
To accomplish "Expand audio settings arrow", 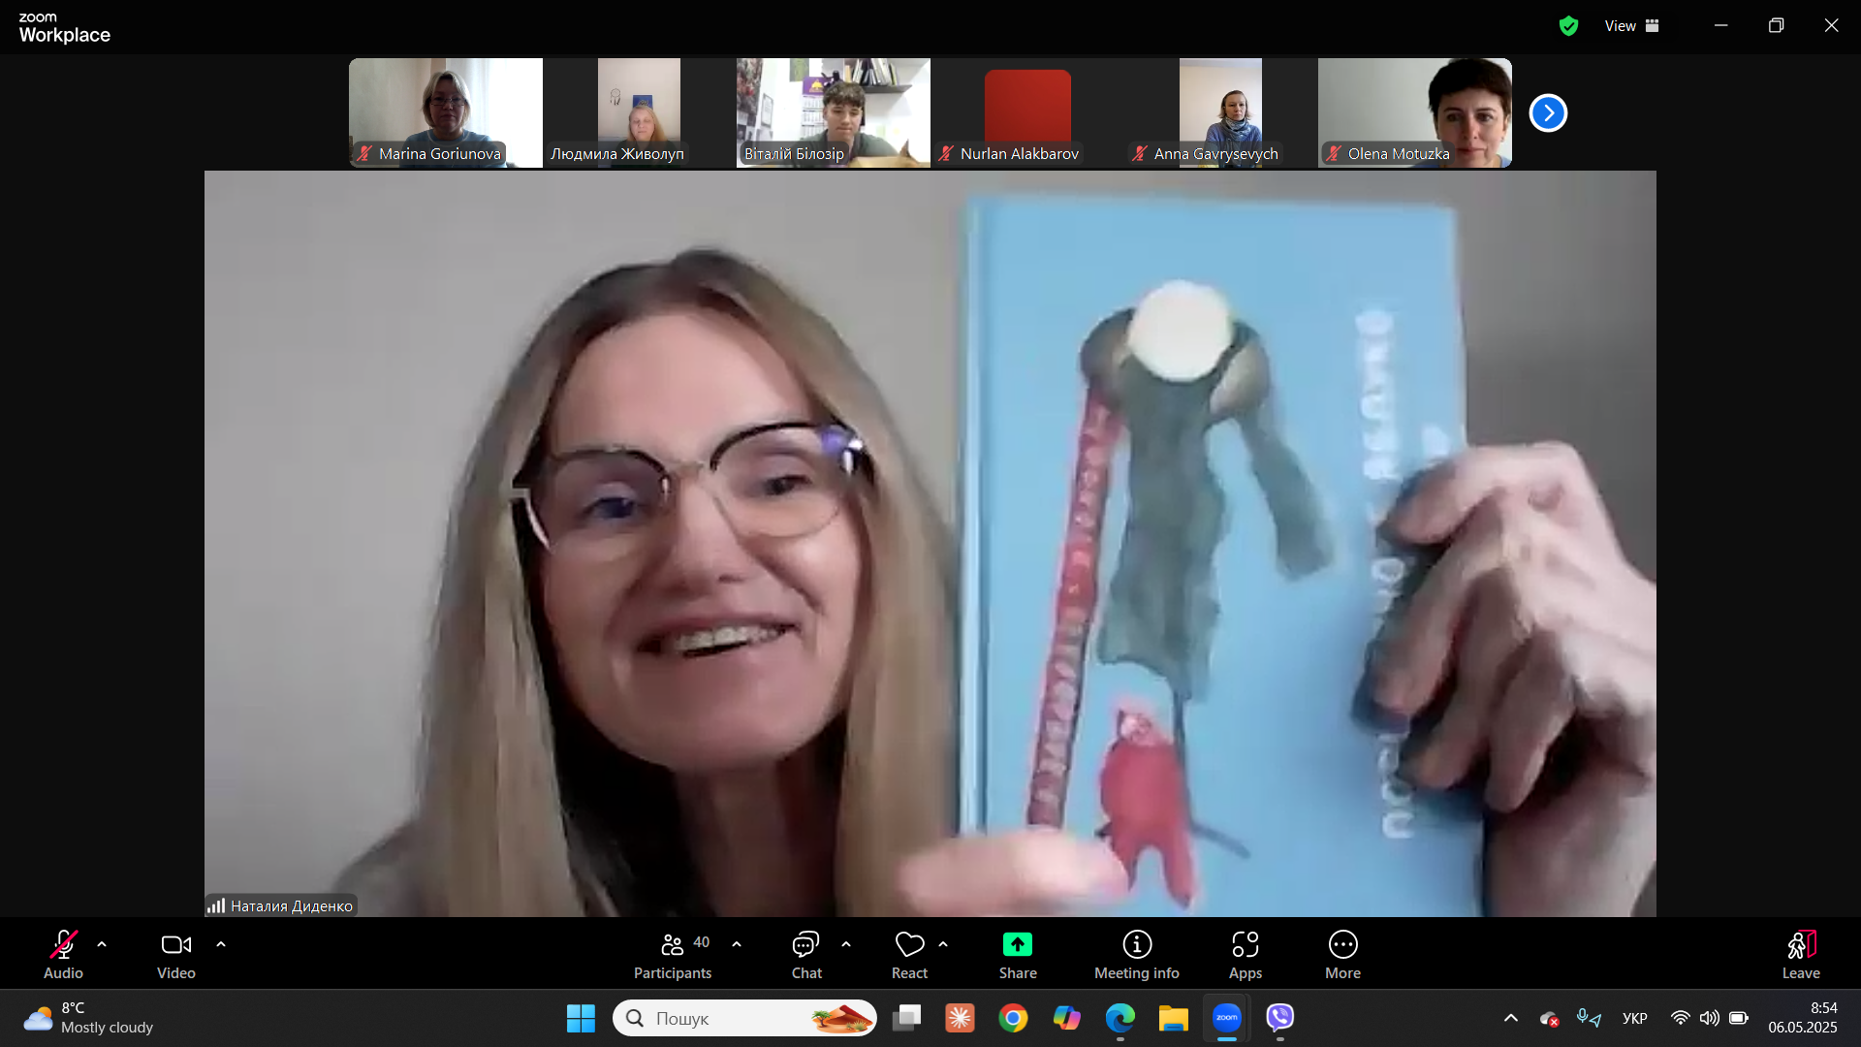I will [102, 943].
